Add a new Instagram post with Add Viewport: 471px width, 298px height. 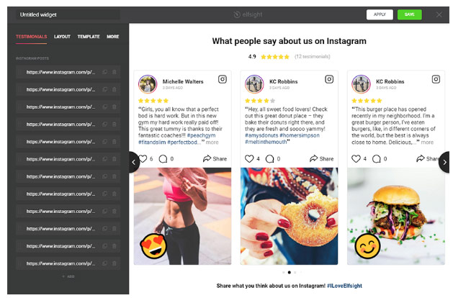[68, 276]
